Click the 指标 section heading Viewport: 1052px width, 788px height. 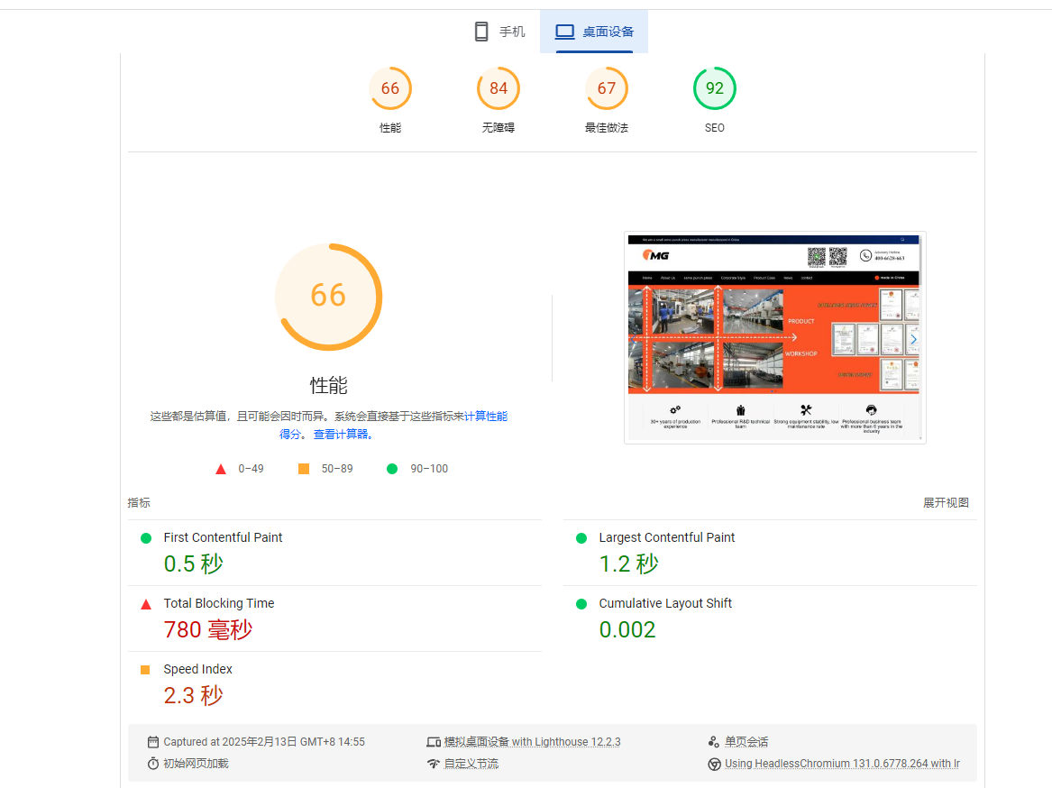coord(139,503)
